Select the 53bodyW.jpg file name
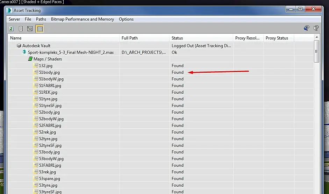329x194 pixels. coord(51,159)
